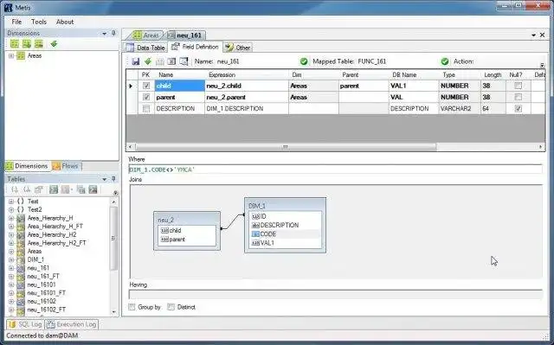Screen dimensions: 554x345
Task: Switch to the Areas document tab
Action: pos(147,35)
